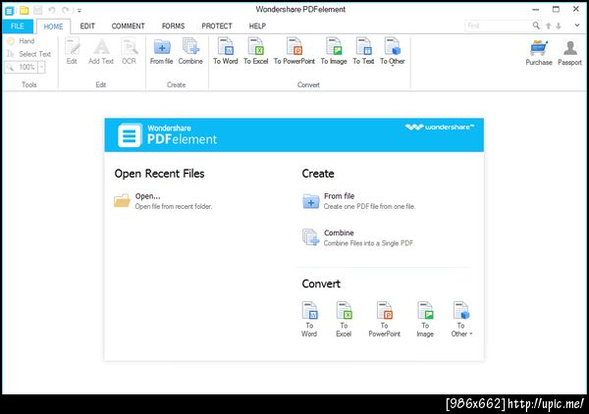Convert To Excel from ribbon

[256, 51]
